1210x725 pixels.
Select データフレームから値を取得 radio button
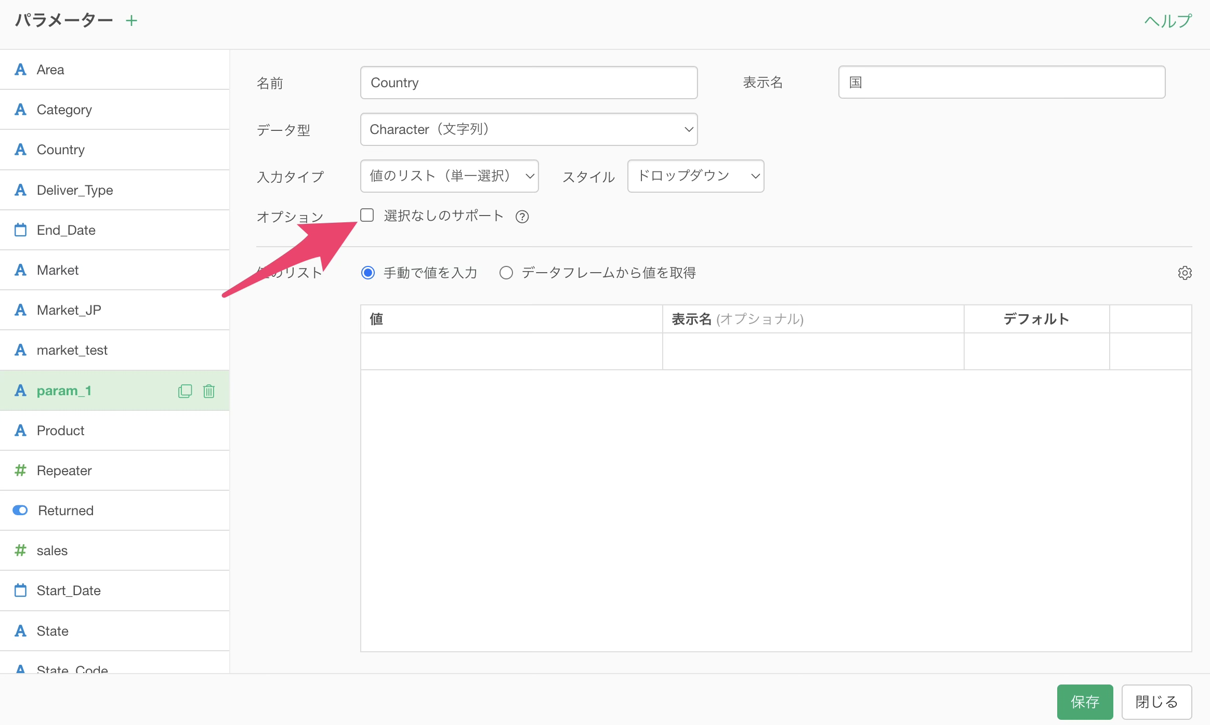click(x=506, y=273)
